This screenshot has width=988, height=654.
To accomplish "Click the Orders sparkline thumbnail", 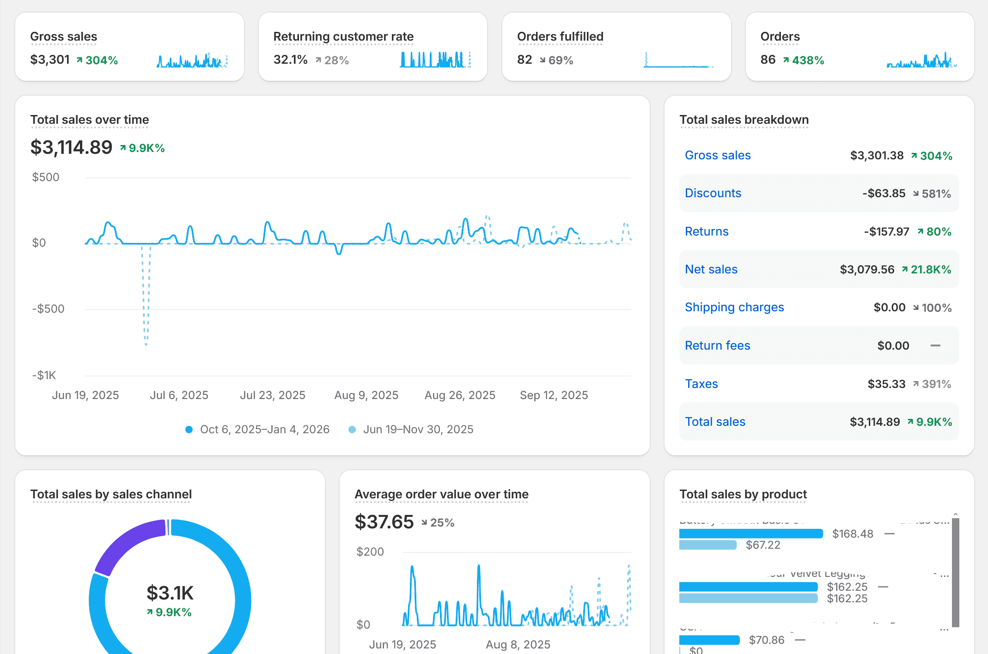I will coord(921,61).
